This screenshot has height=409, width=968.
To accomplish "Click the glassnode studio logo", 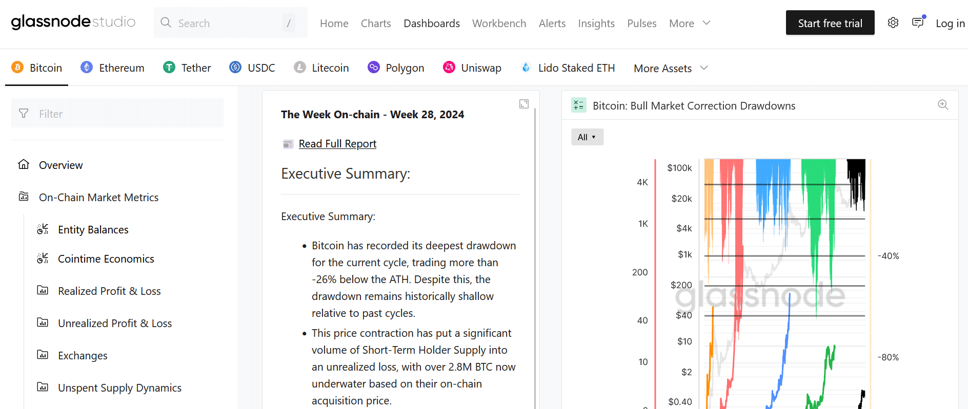I will coord(73,22).
